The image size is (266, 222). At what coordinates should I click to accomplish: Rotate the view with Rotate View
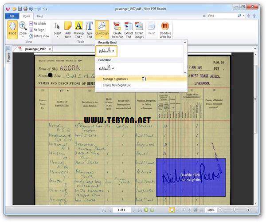[x=39, y=36]
